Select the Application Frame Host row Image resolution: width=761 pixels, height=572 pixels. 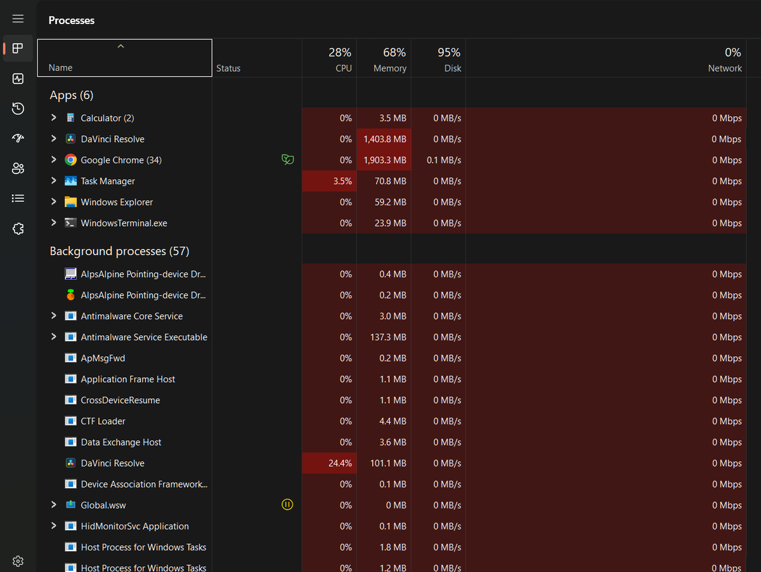point(391,379)
